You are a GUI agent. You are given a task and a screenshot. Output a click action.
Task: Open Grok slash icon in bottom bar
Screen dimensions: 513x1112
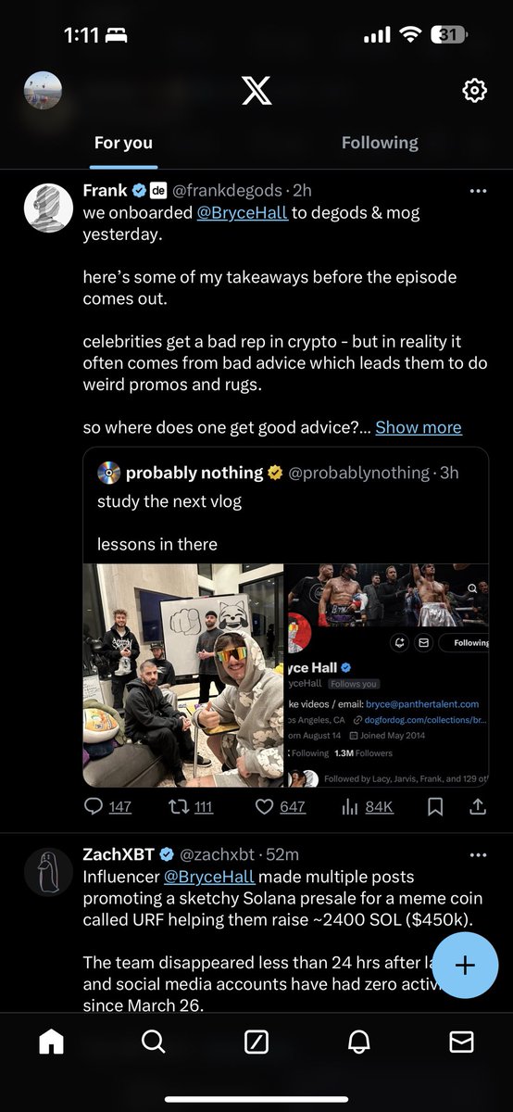point(256,1042)
